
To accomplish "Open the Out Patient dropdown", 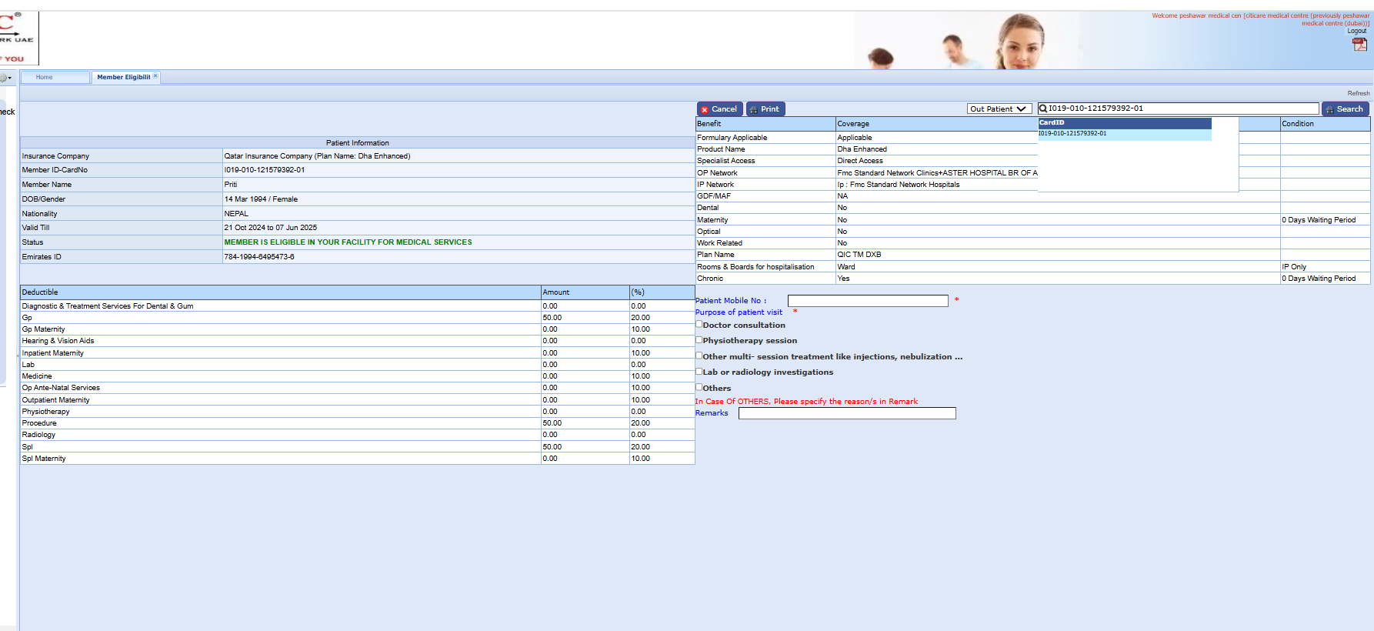I will (999, 109).
